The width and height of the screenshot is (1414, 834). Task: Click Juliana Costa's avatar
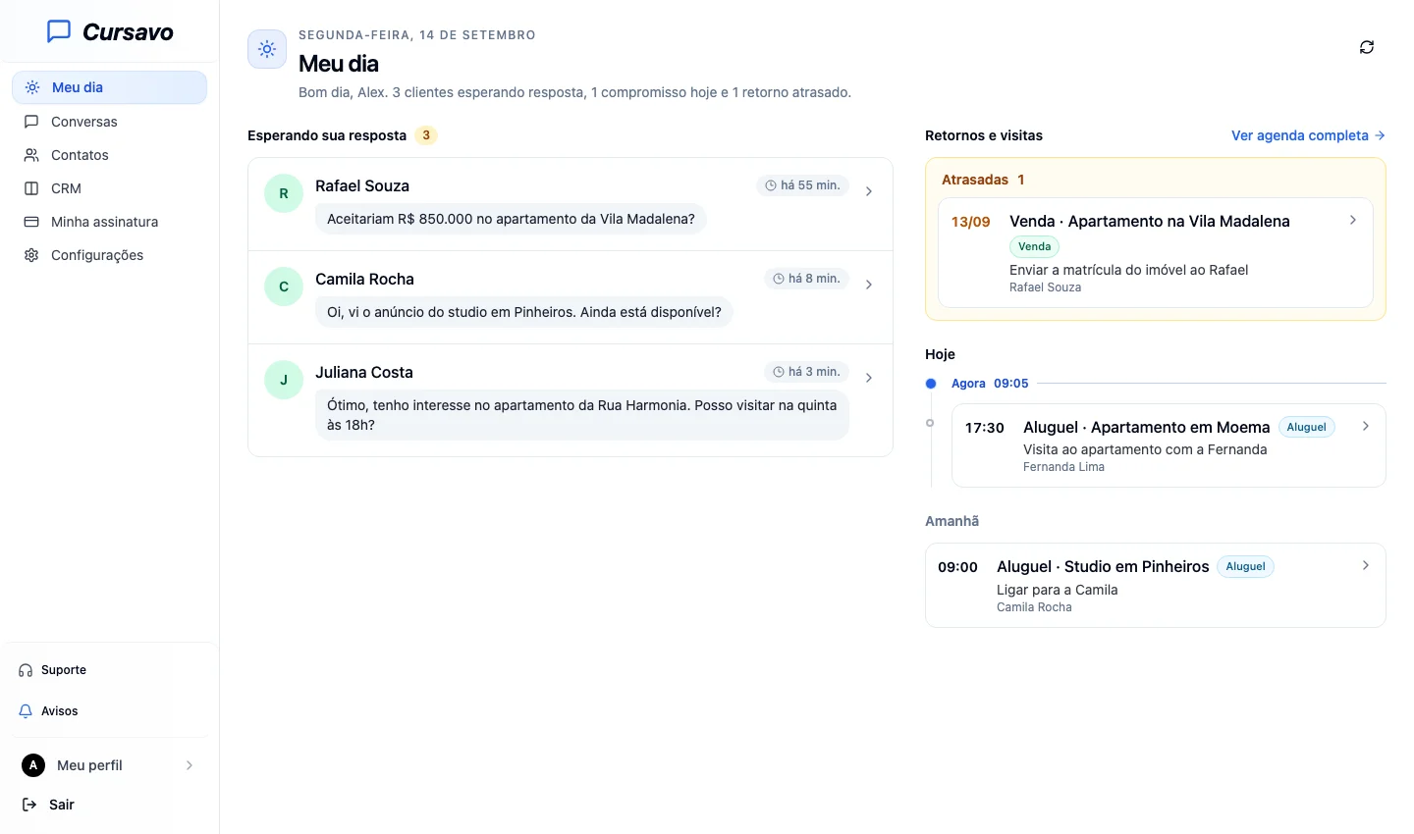[x=284, y=380]
